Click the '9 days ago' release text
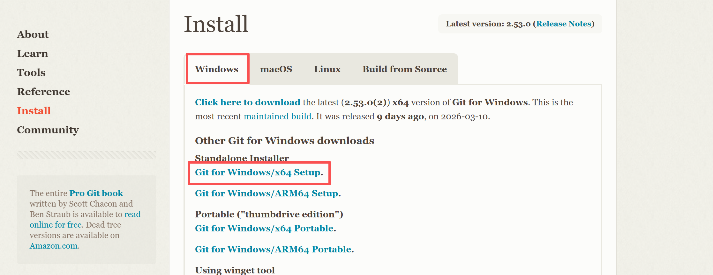 pyautogui.click(x=400, y=116)
